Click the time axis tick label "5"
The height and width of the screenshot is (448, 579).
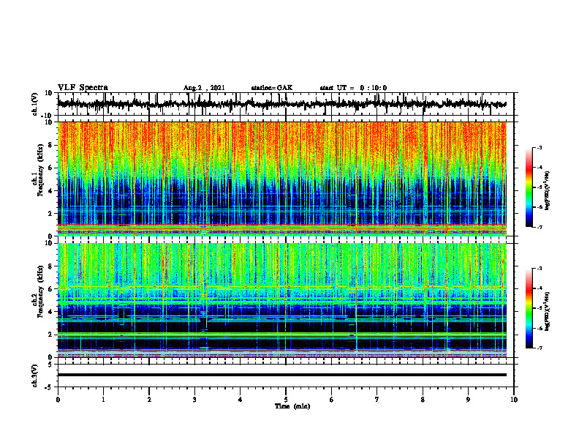click(286, 400)
